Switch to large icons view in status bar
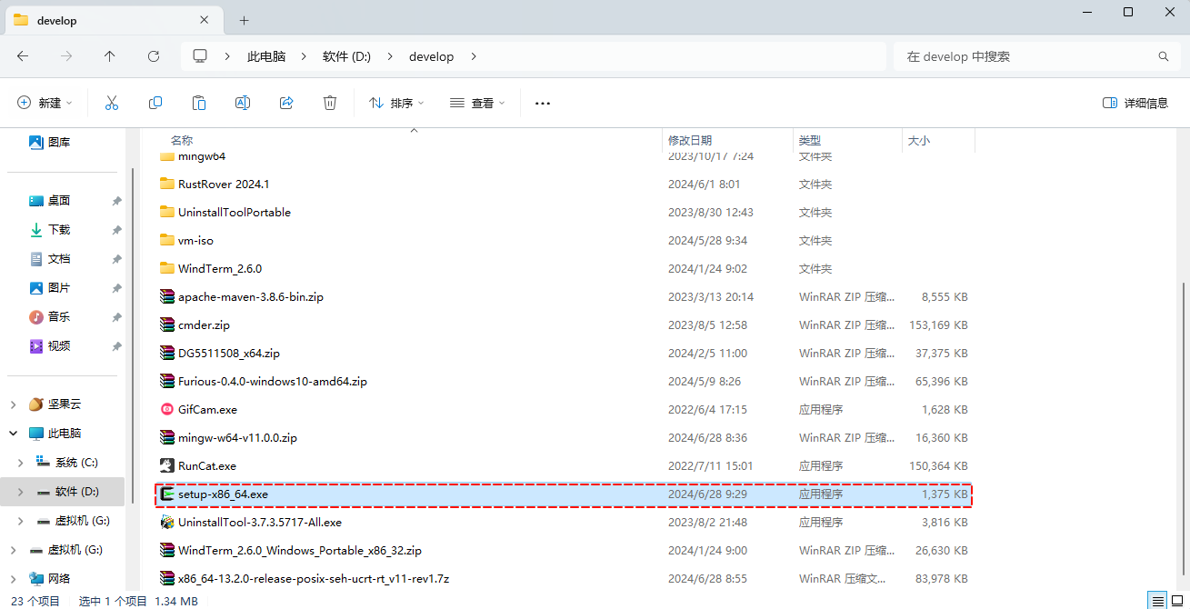 [x=1177, y=601]
